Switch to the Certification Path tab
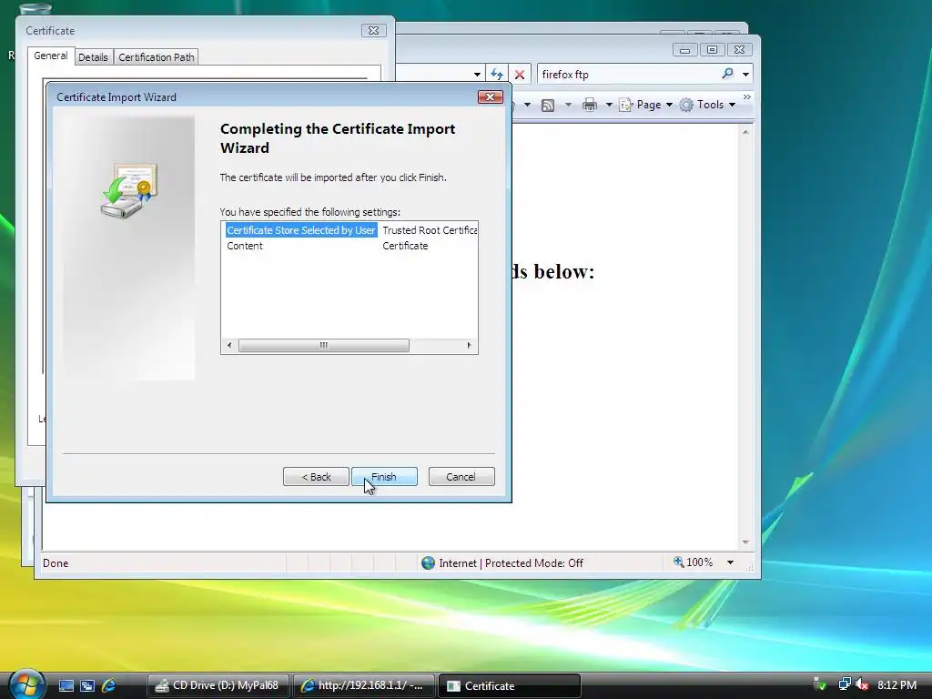The image size is (932, 699). pos(157,57)
